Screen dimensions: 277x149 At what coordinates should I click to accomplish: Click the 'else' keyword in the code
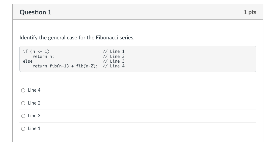[28, 61]
